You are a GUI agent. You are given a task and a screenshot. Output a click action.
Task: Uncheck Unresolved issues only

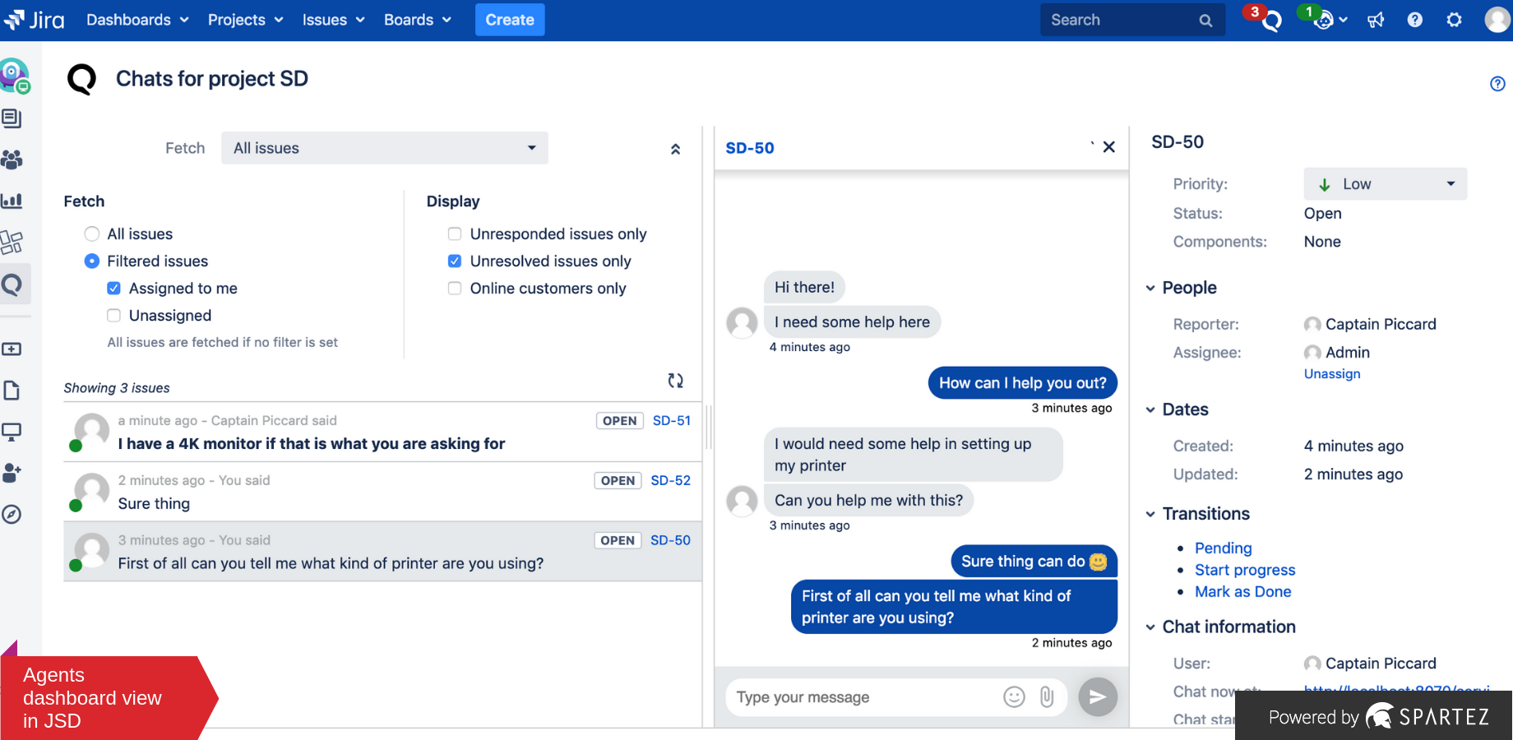(x=454, y=261)
